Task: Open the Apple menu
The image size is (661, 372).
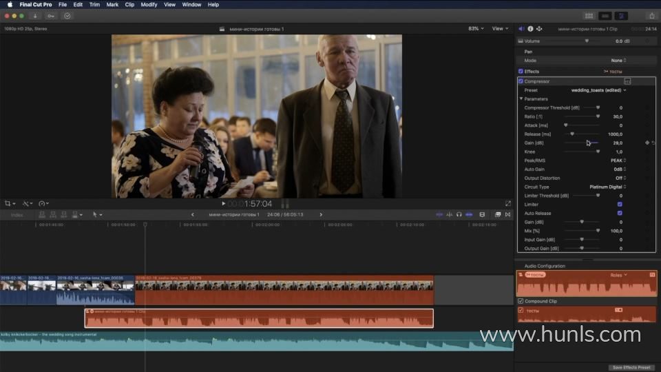Action: (9, 5)
